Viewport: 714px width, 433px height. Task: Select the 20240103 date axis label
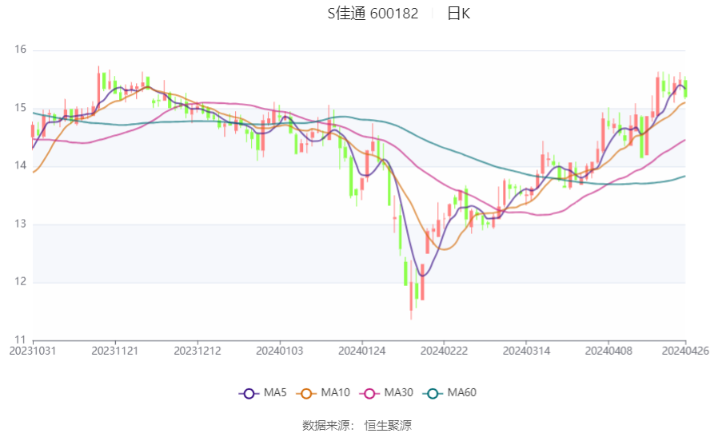click(x=280, y=352)
